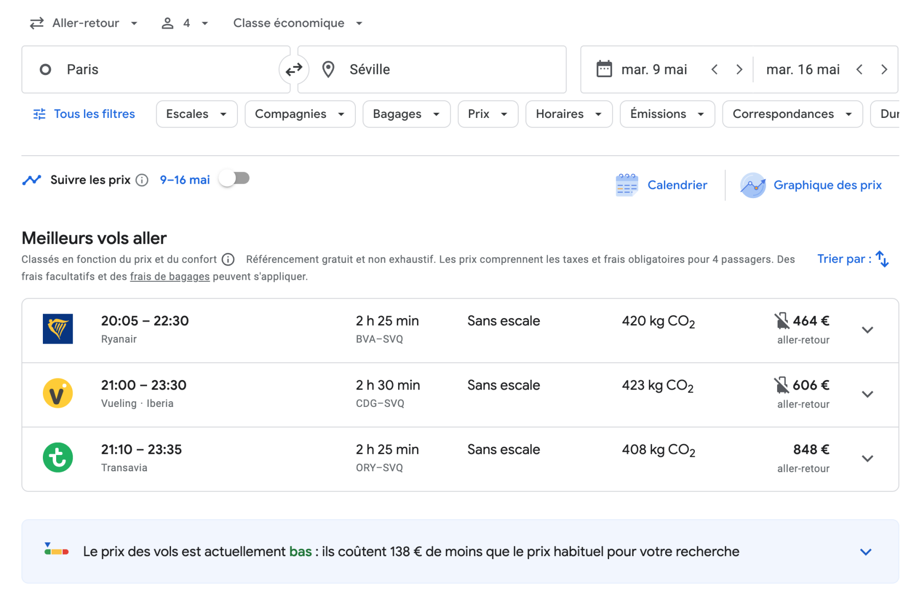Open Classe économique dropdown
The height and width of the screenshot is (602, 919).
(x=298, y=23)
